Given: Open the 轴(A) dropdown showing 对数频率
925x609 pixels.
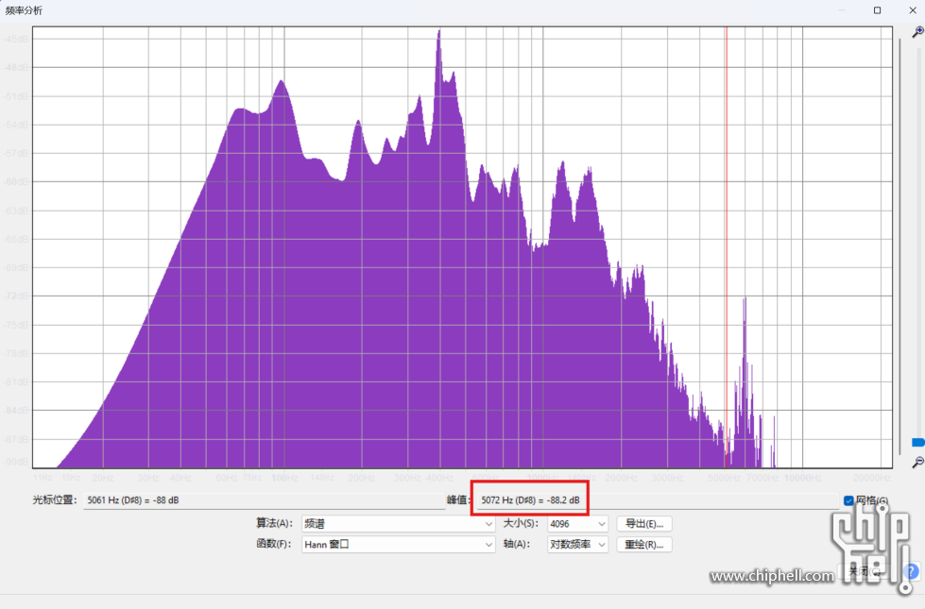Looking at the screenshot, I should click(577, 544).
